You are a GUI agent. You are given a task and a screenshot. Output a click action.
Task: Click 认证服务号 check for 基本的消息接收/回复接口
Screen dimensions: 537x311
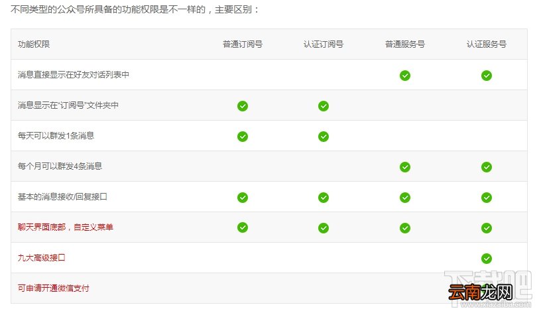[x=487, y=198]
